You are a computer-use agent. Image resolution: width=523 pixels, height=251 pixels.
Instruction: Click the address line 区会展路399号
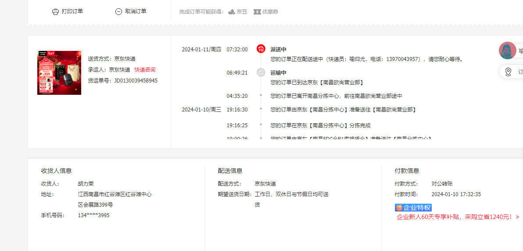click(95, 204)
